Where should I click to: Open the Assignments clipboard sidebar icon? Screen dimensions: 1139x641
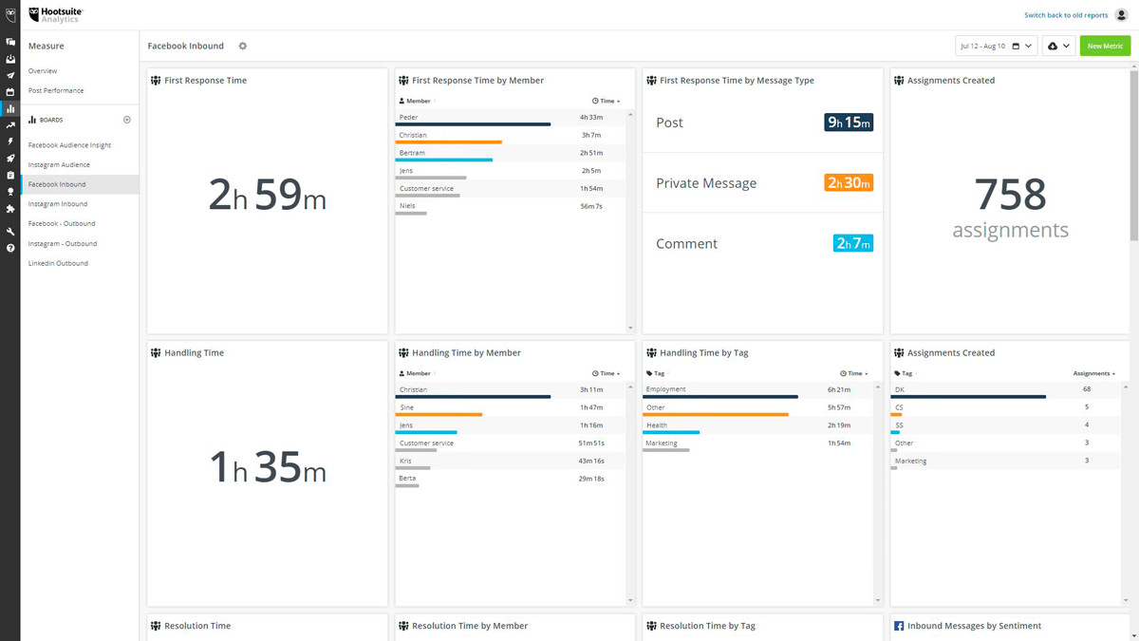pyautogui.click(x=10, y=175)
